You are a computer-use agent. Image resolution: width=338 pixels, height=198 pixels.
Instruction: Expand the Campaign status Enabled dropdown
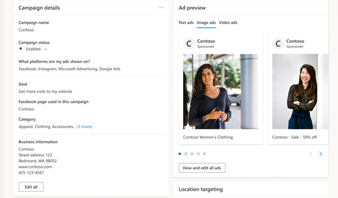[x=45, y=49]
